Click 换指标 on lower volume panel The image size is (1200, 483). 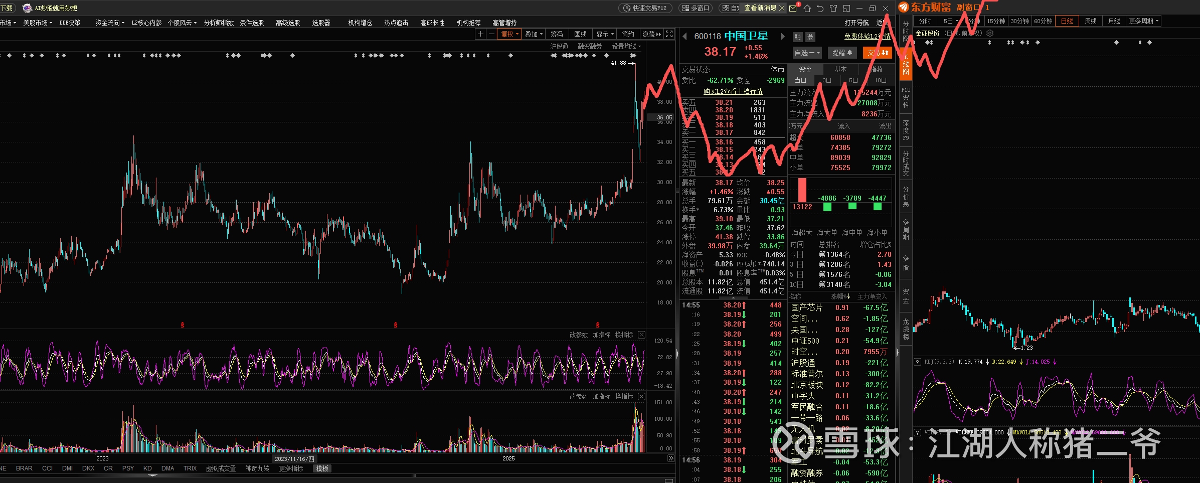point(624,396)
